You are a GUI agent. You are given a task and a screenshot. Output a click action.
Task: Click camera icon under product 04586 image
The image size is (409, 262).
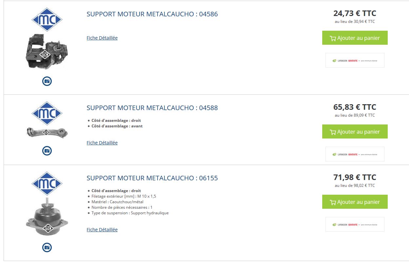pos(47,81)
